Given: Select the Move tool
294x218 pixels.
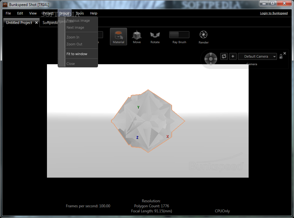Looking at the screenshot, I should pos(137,37).
